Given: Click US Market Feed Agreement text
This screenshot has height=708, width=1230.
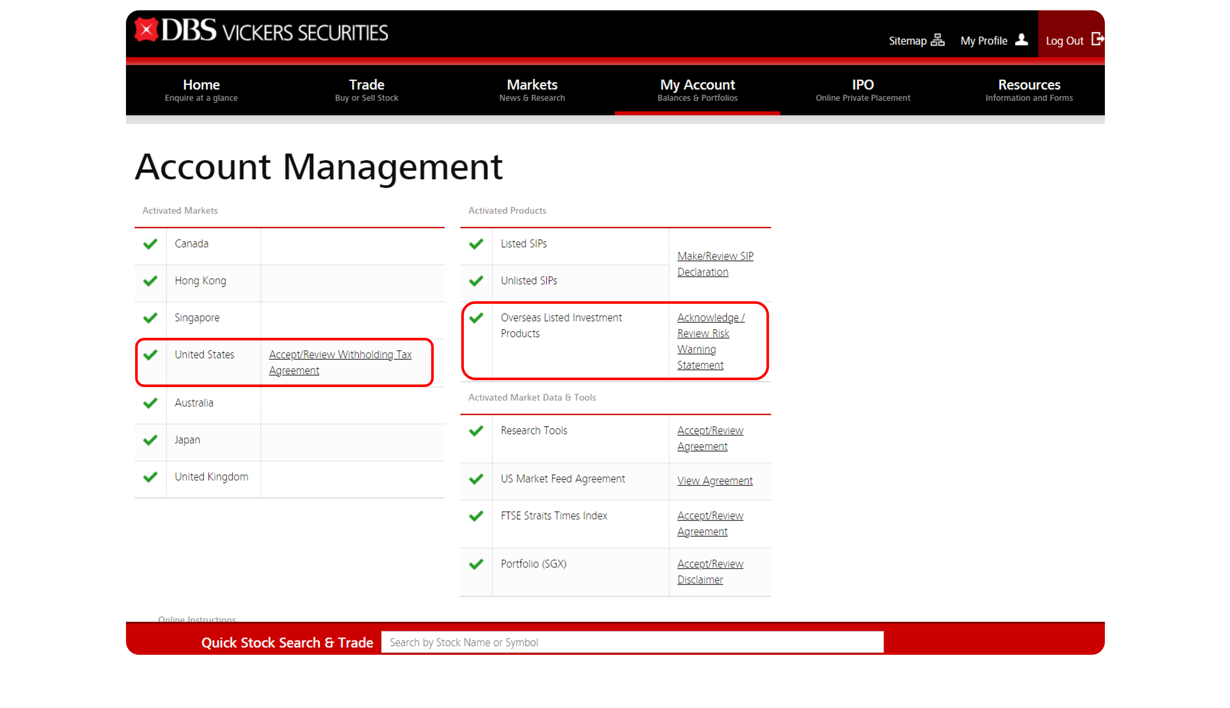Looking at the screenshot, I should tap(563, 479).
